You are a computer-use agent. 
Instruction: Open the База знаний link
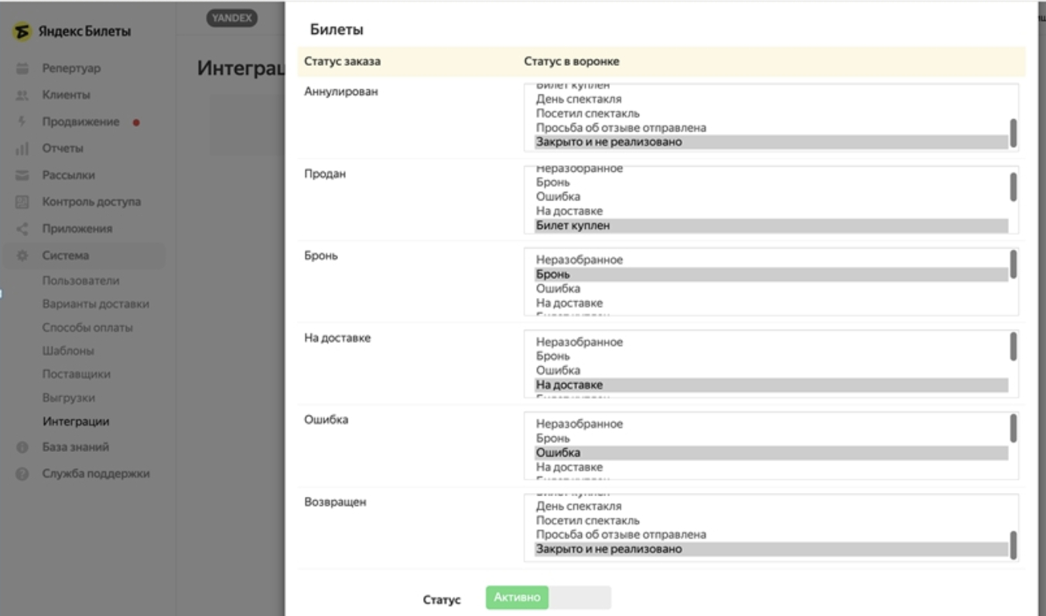[x=75, y=447]
